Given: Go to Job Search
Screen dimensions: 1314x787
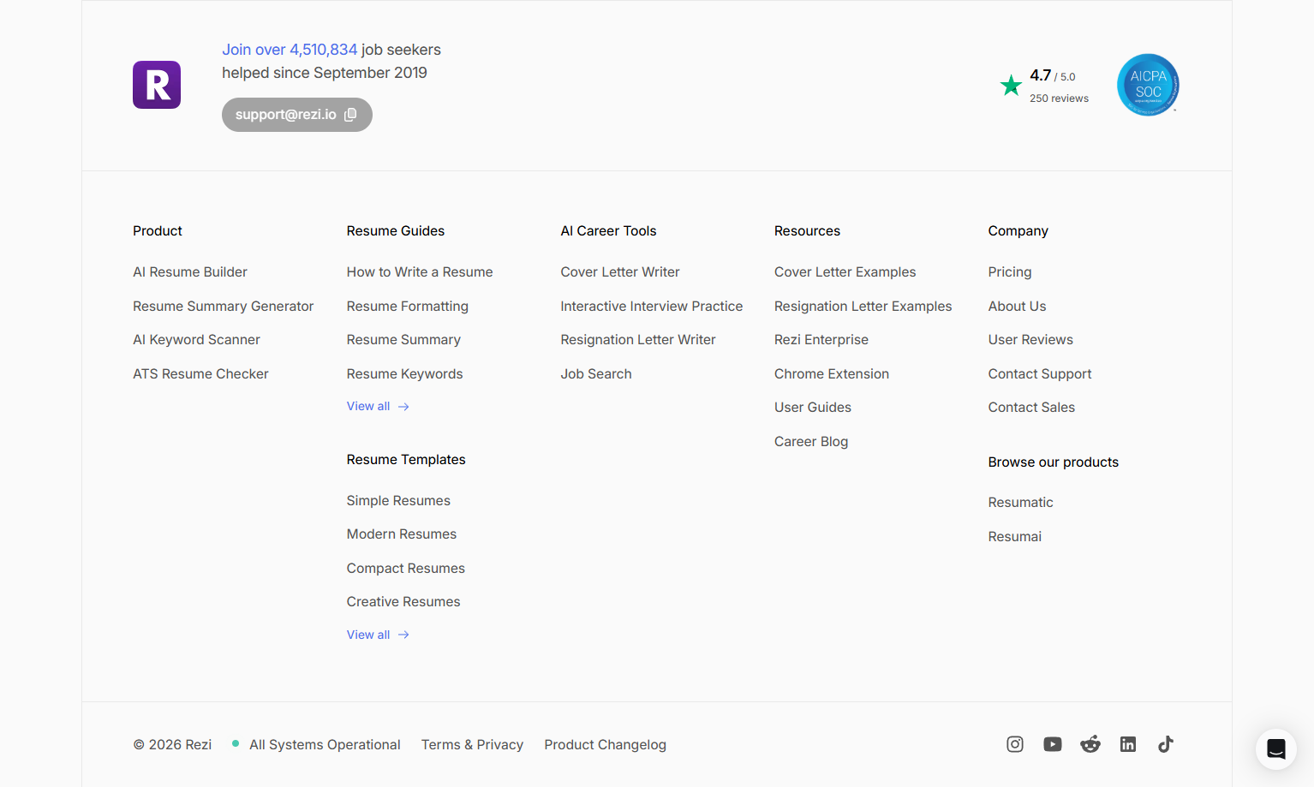Looking at the screenshot, I should click(x=596, y=373).
